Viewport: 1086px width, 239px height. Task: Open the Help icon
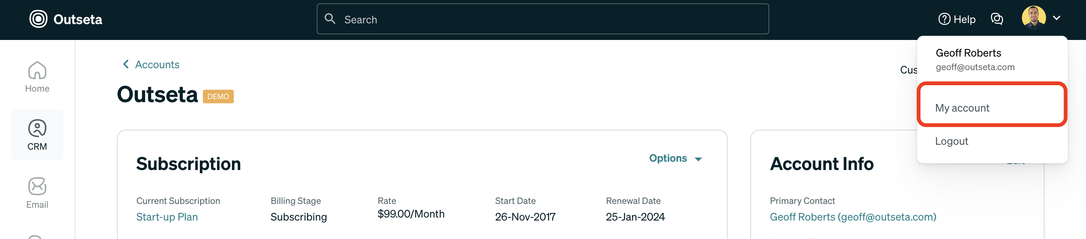(x=944, y=19)
